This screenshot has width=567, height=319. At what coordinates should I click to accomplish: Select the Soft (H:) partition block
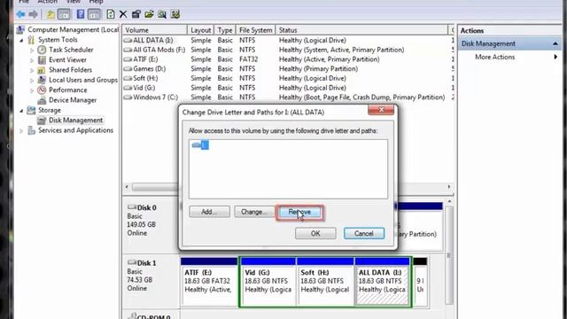tap(325, 281)
